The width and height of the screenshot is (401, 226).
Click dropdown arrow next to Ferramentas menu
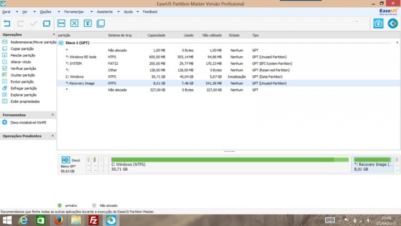click(x=91, y=12)
